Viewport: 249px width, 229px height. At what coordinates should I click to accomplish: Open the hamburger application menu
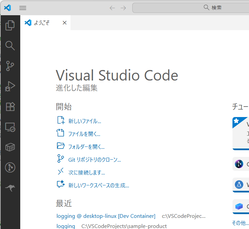[23, 8]
